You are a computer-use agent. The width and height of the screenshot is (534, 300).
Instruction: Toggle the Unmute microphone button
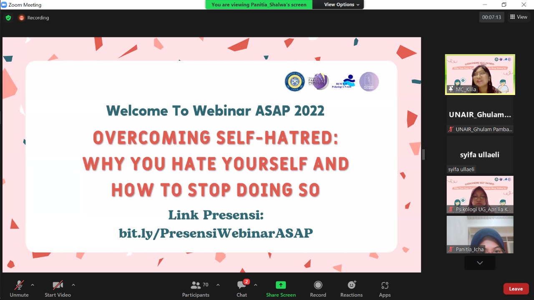click(19, 285)
